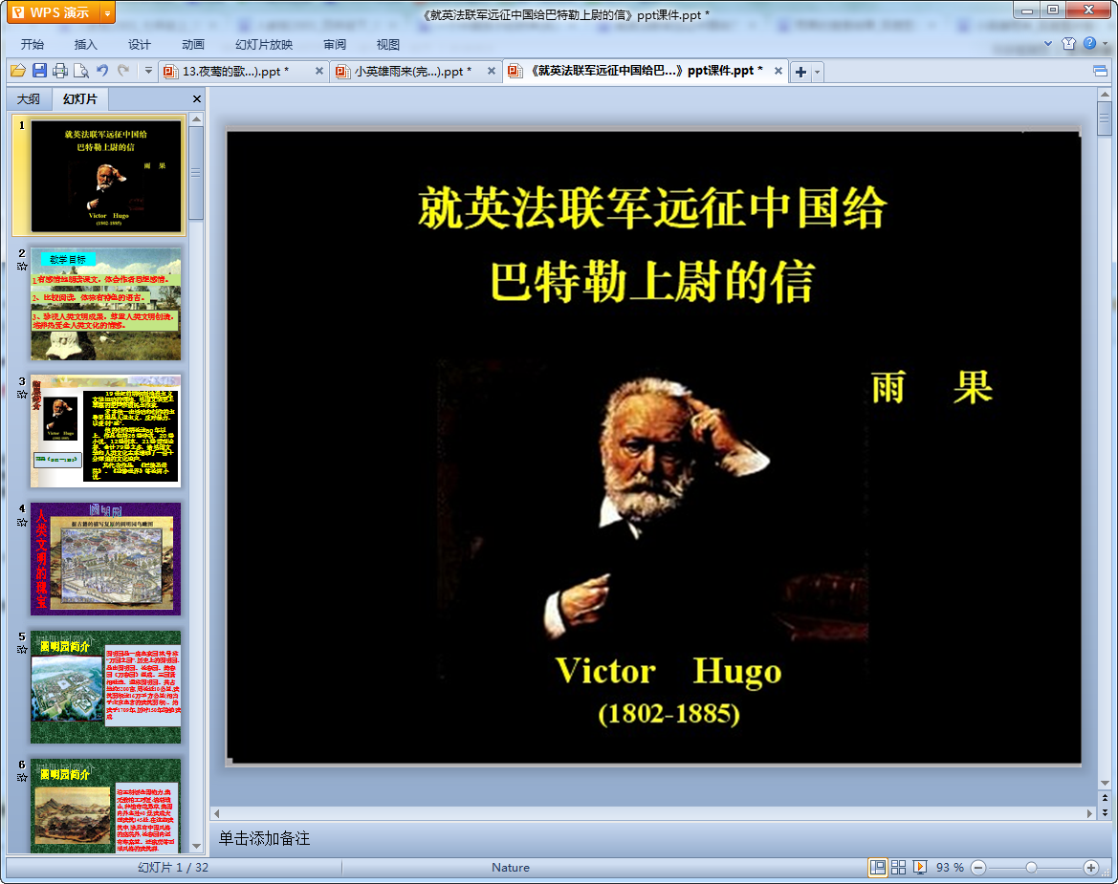Click the zoom slider handle
This screenshot has width=1118, height=884.
1031,867
